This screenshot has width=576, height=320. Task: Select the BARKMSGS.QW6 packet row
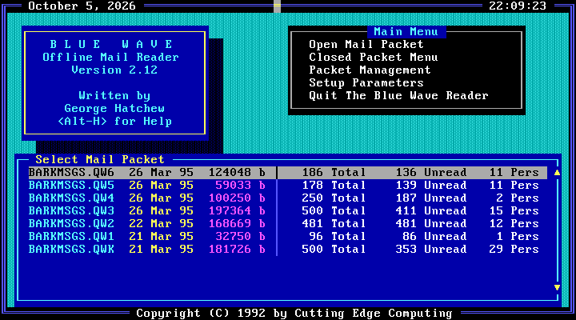click(x=288, y=172)
